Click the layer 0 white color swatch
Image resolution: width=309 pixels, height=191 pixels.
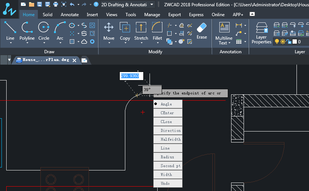[295, 42]
